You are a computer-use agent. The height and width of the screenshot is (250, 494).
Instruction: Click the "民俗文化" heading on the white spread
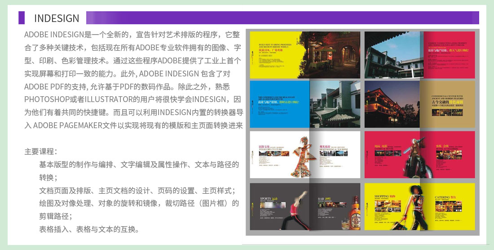264,147
